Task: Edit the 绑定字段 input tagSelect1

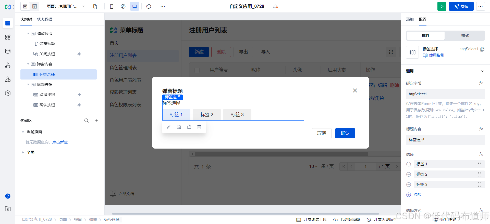Action: [x=445, y=94]
